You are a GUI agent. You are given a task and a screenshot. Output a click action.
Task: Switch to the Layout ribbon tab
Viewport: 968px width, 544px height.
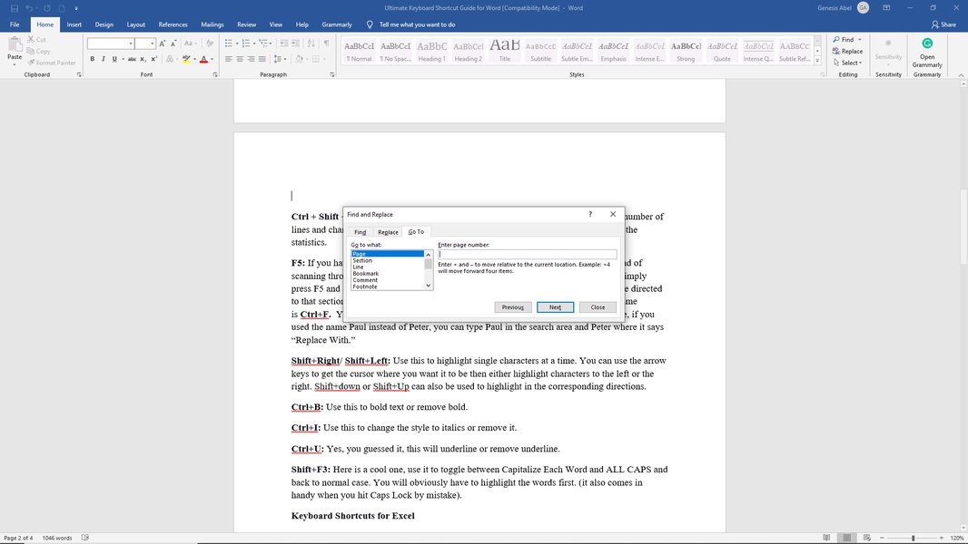click(x=136, y=24)
